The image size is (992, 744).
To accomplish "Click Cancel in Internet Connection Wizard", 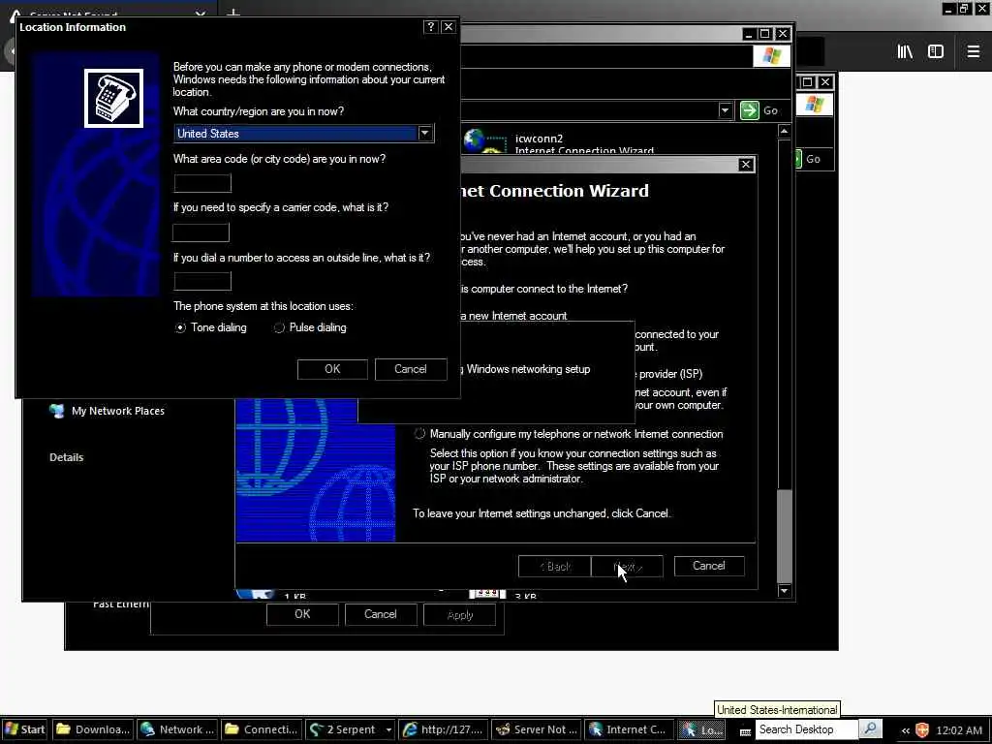I will click(x=708, y=566).
